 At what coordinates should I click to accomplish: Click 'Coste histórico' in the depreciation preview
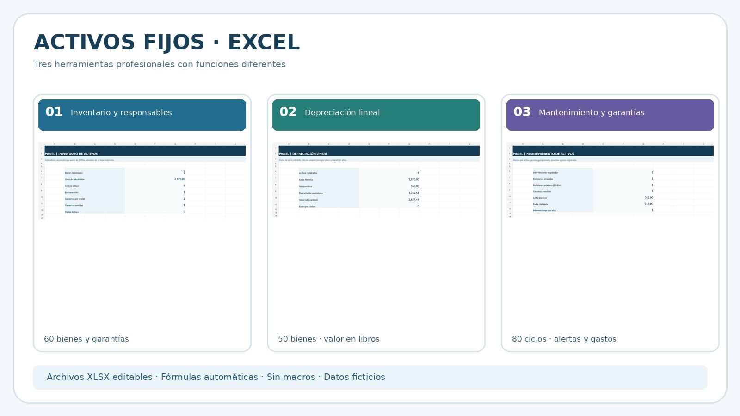click(x=306, y=180)
